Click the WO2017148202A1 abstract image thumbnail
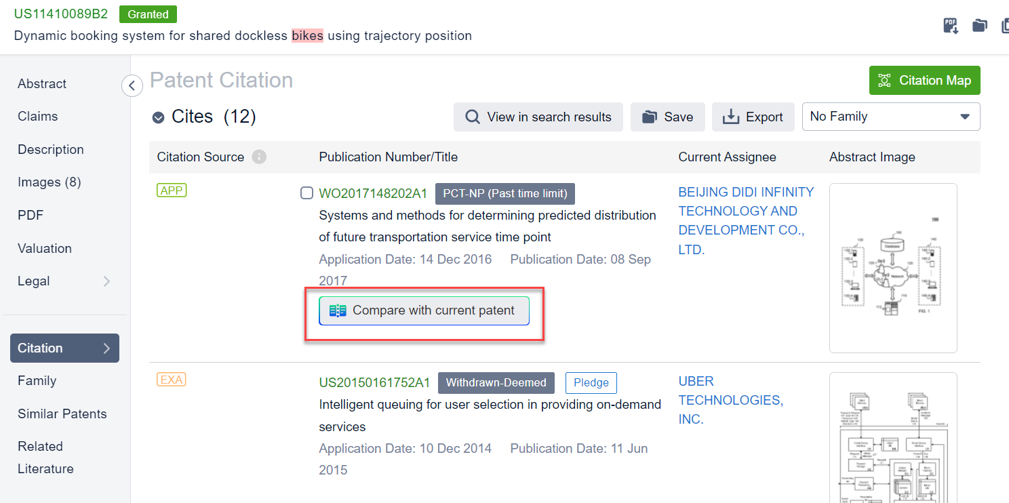Image resolution: width=1009 pixels, height=503 pixels. tap(892, 268)
